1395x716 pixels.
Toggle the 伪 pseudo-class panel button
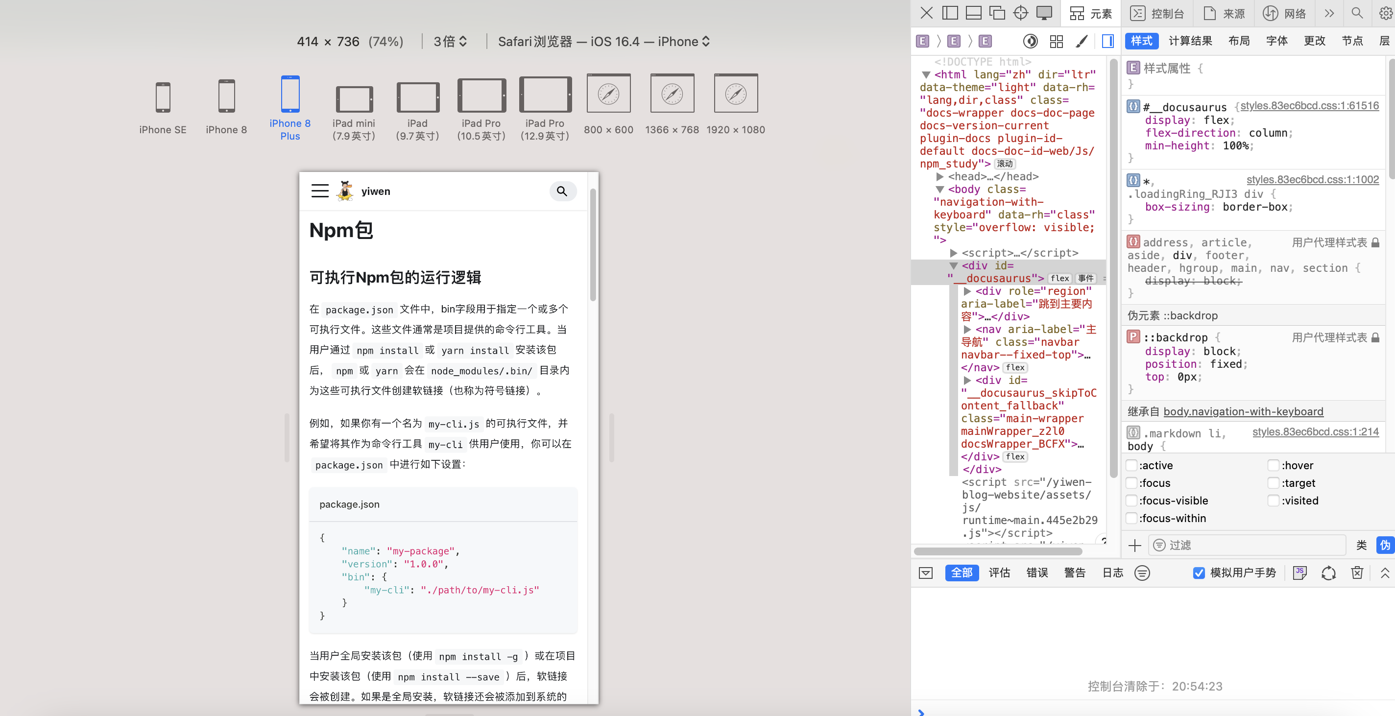1384,545
